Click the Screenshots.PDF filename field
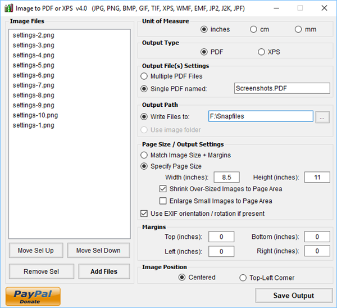 [x=282, y=88]
